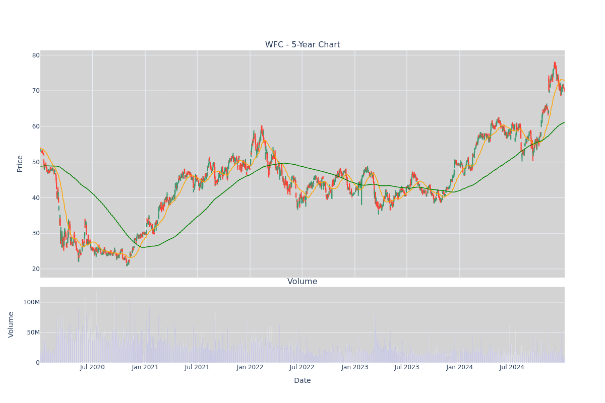Click the 'Jan 2023' date tick label

354,367
